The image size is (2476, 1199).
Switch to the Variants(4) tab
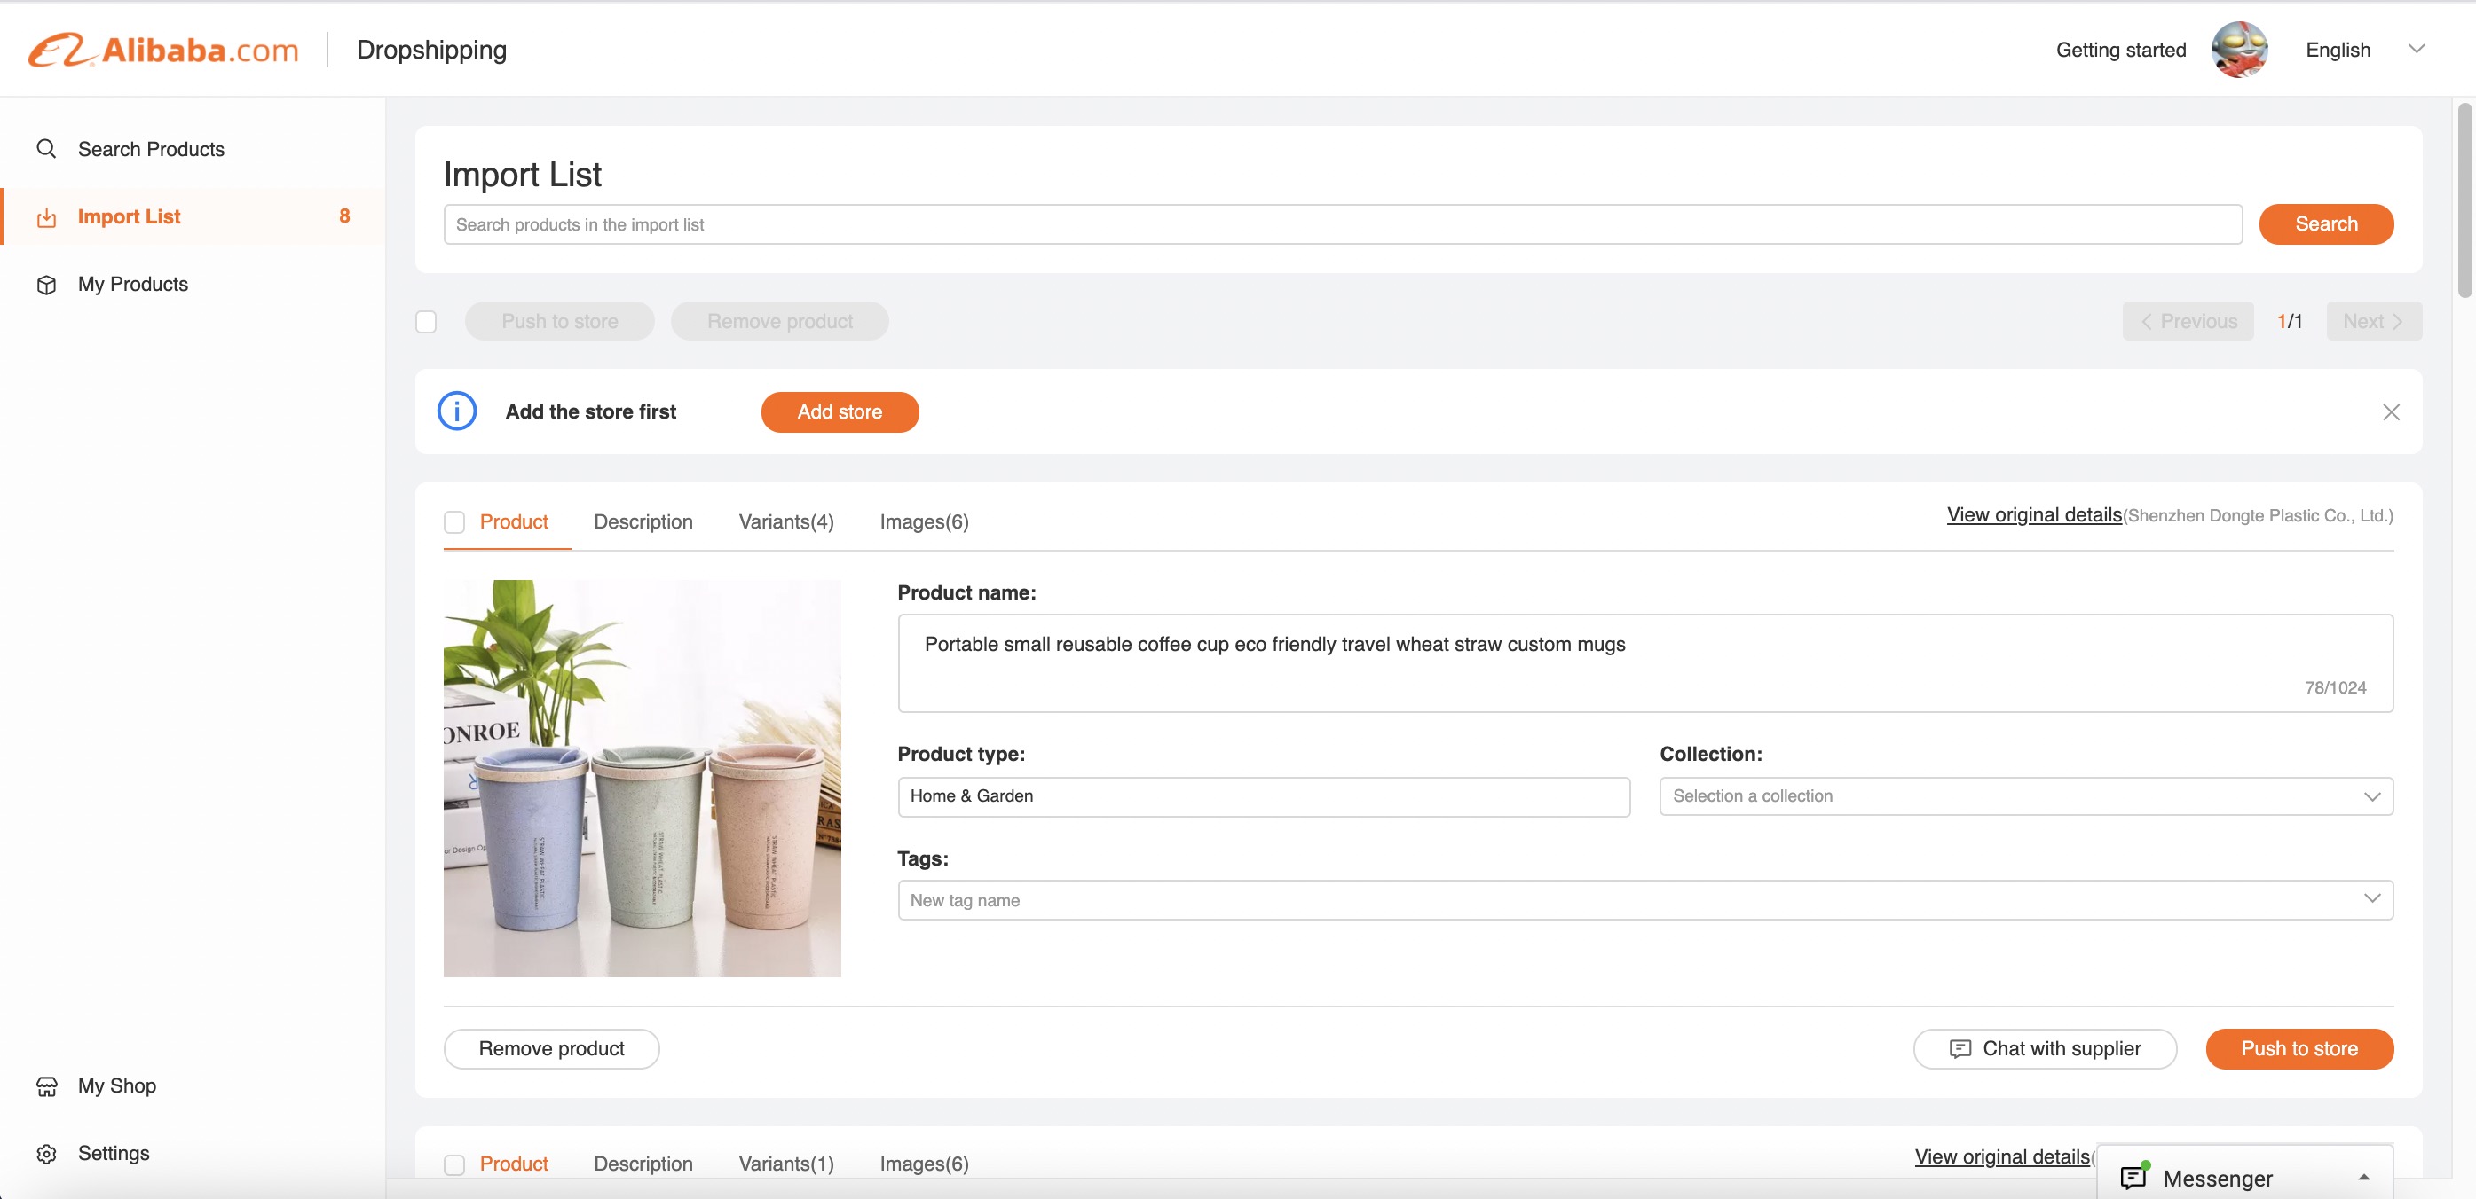(785, 521)
